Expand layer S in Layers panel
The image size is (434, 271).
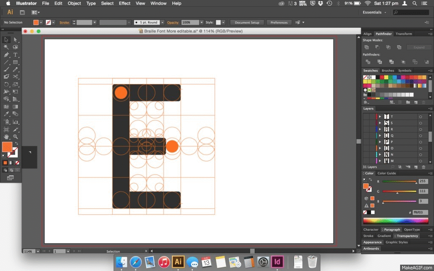tap(380, 123)
